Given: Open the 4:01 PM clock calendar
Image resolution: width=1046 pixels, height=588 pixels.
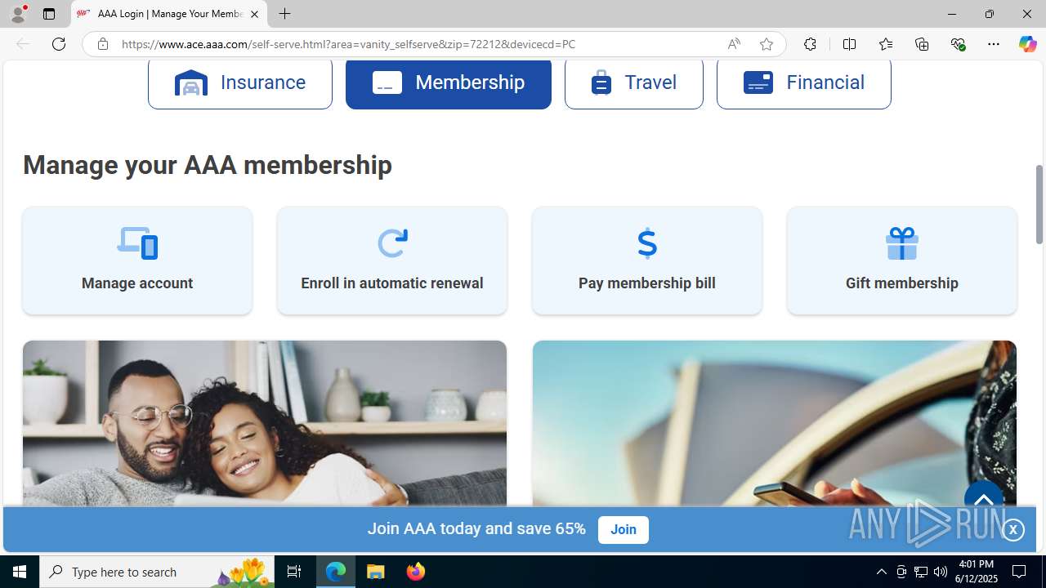Looking at the screenshot, I should coord(977,572).
